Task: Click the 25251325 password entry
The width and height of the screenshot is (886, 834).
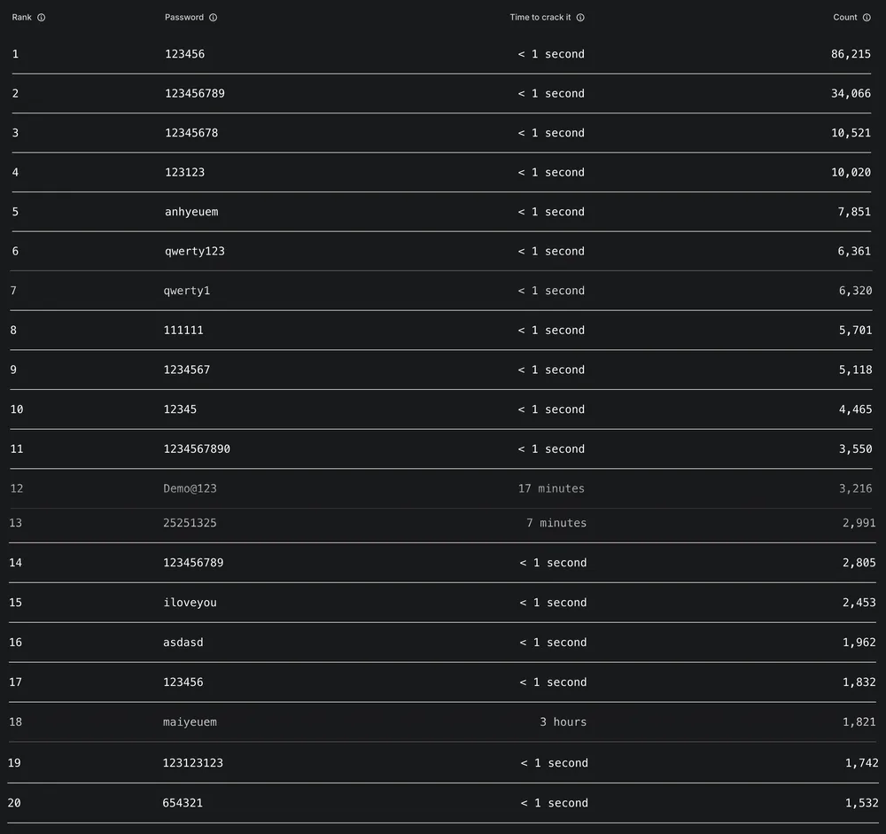Action: click(x=190, y=523)
